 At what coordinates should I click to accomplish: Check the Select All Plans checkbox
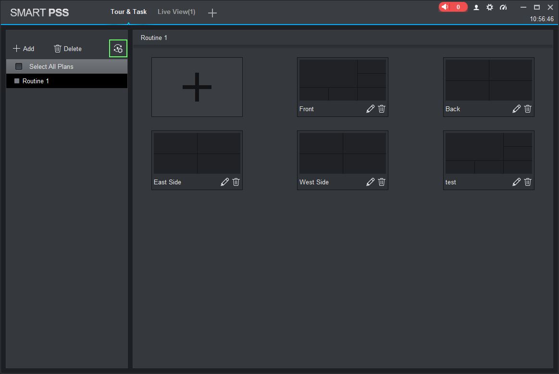19,66
